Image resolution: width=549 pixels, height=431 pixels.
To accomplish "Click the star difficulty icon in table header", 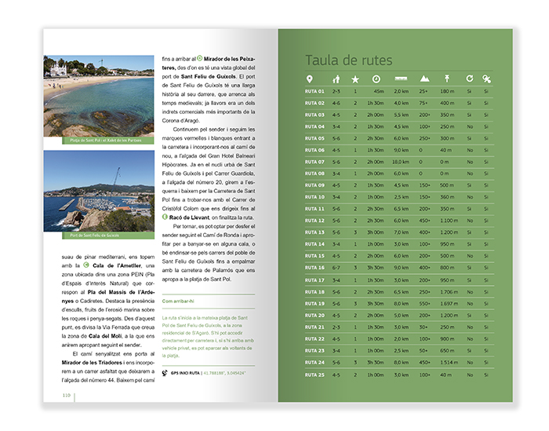I will coord(355,79).
